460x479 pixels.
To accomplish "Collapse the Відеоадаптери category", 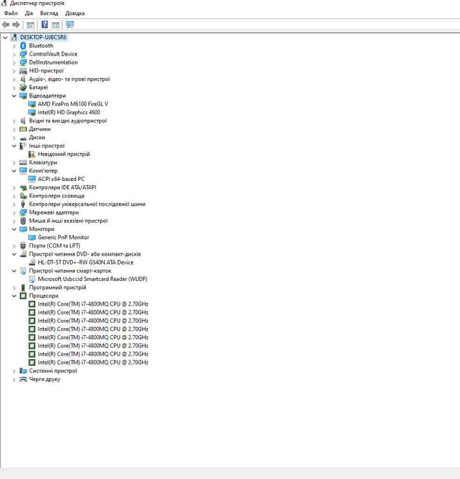I will pos(14,96).
